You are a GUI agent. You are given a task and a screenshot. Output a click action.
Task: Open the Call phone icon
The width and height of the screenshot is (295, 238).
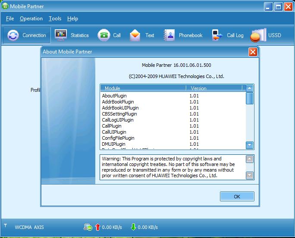click(104, 35)
